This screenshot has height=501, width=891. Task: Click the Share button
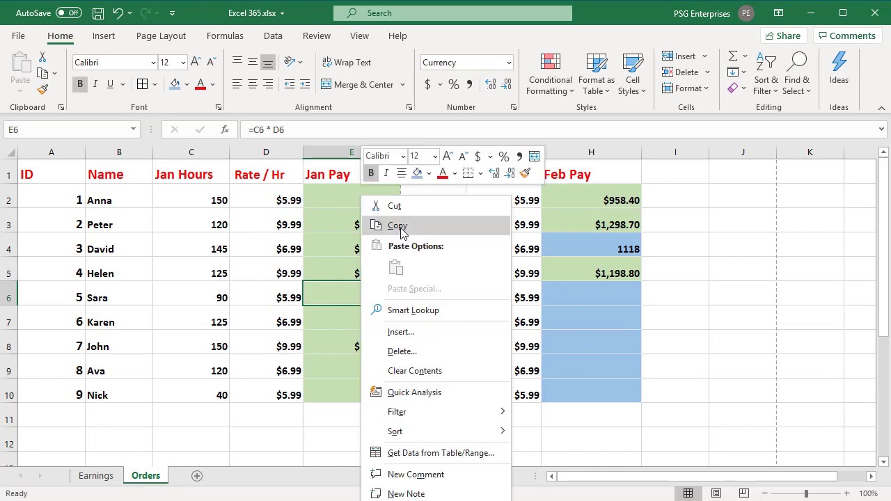(782, 35)
